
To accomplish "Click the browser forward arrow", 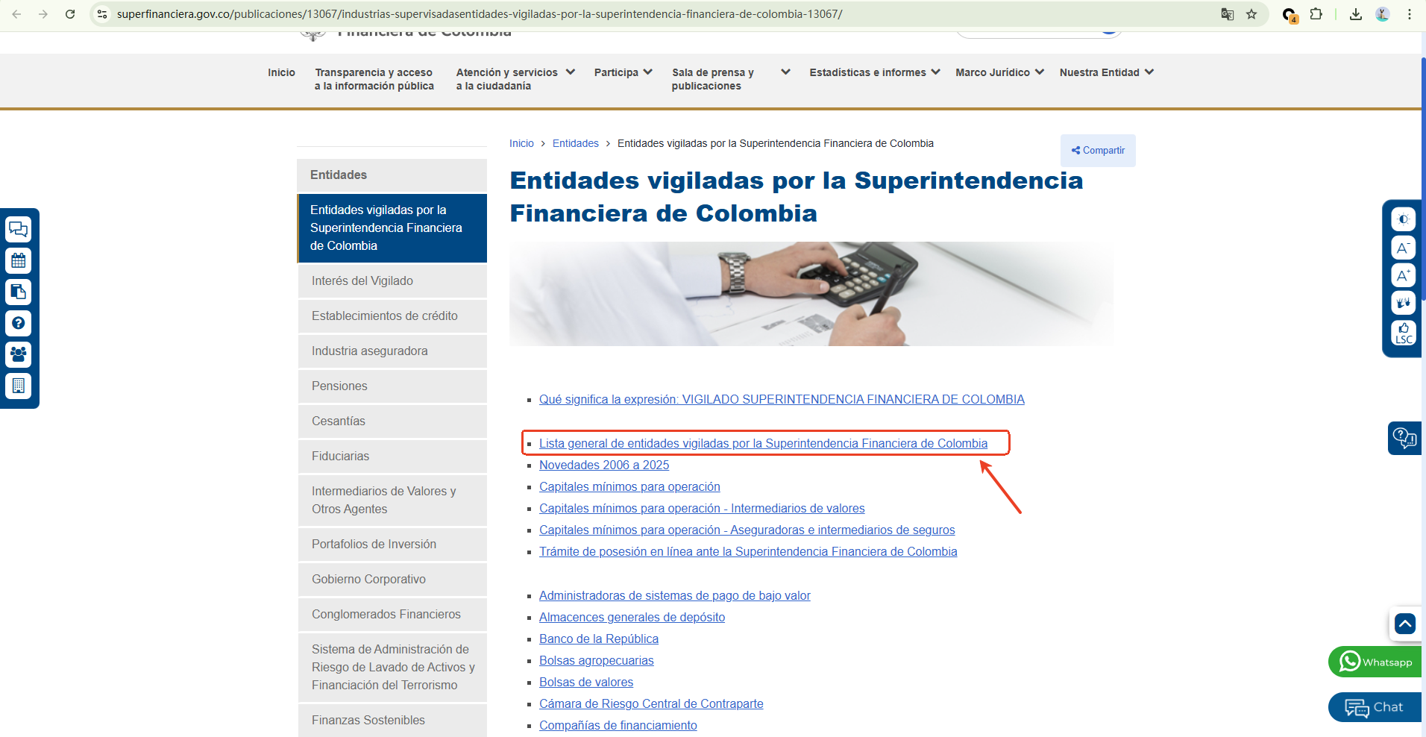I will point(43,14).
